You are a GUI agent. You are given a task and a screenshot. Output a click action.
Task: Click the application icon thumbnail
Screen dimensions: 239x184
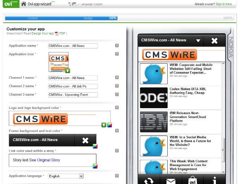[x=59, y=62]
